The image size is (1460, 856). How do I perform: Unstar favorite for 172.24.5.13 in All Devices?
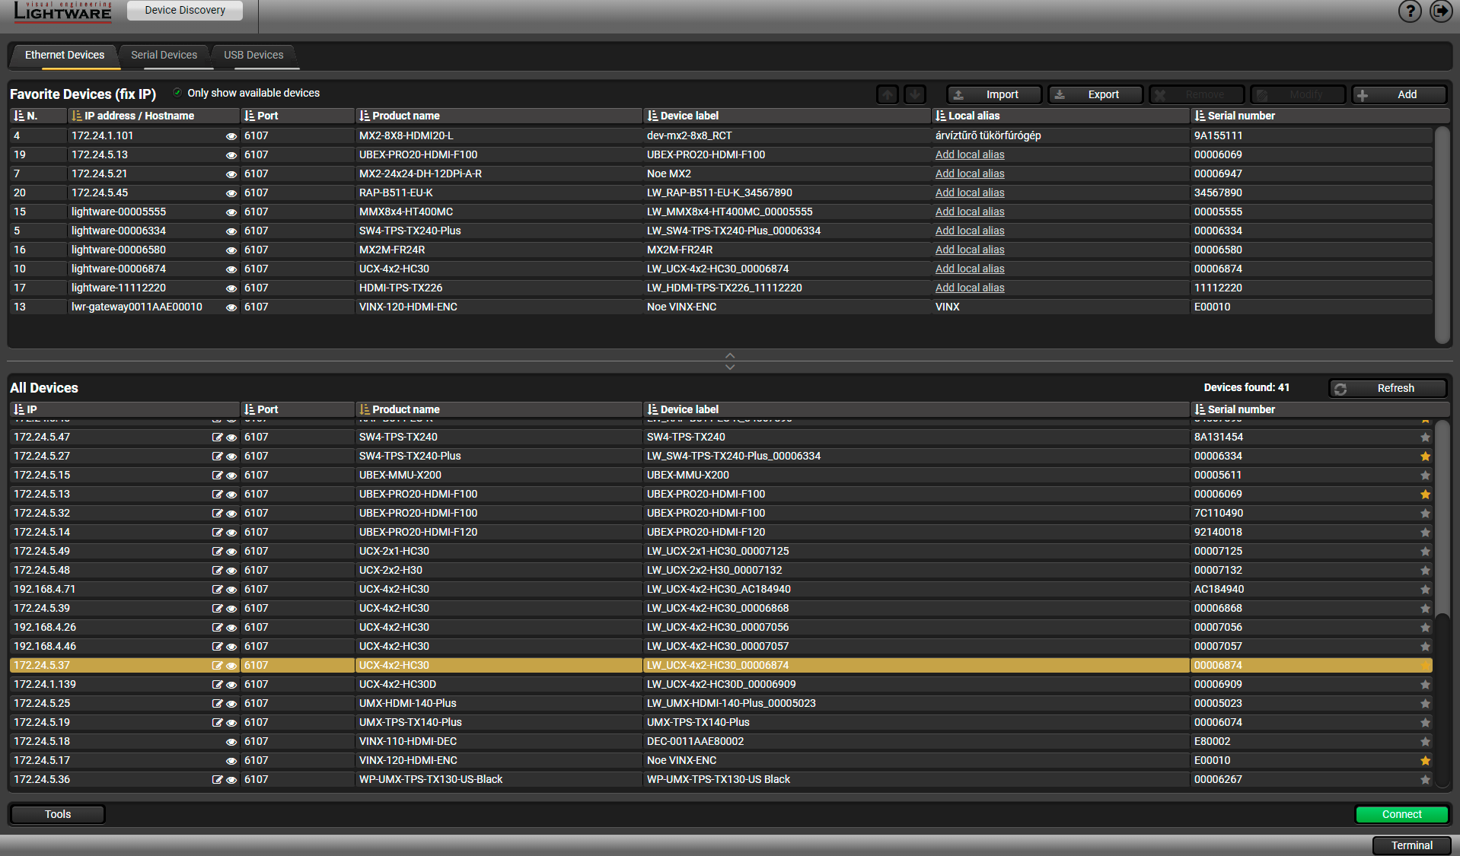(x=1425, y=495)
